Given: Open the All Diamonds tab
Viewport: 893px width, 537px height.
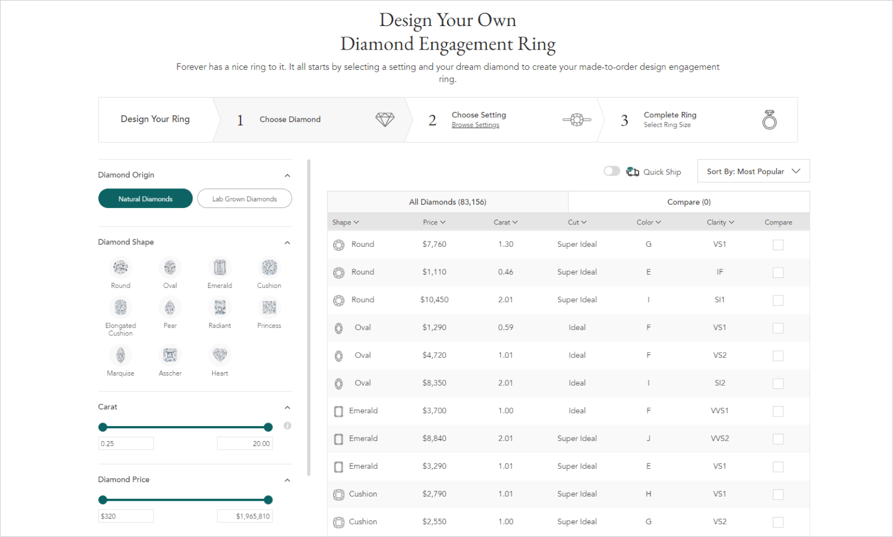Looking at the screenshot, I should point(448,202).
